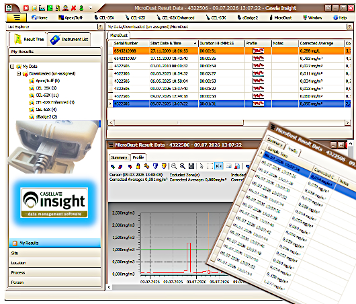Select the CEL-62X Enhanced (1) folder in tree

tap(52, 102)
